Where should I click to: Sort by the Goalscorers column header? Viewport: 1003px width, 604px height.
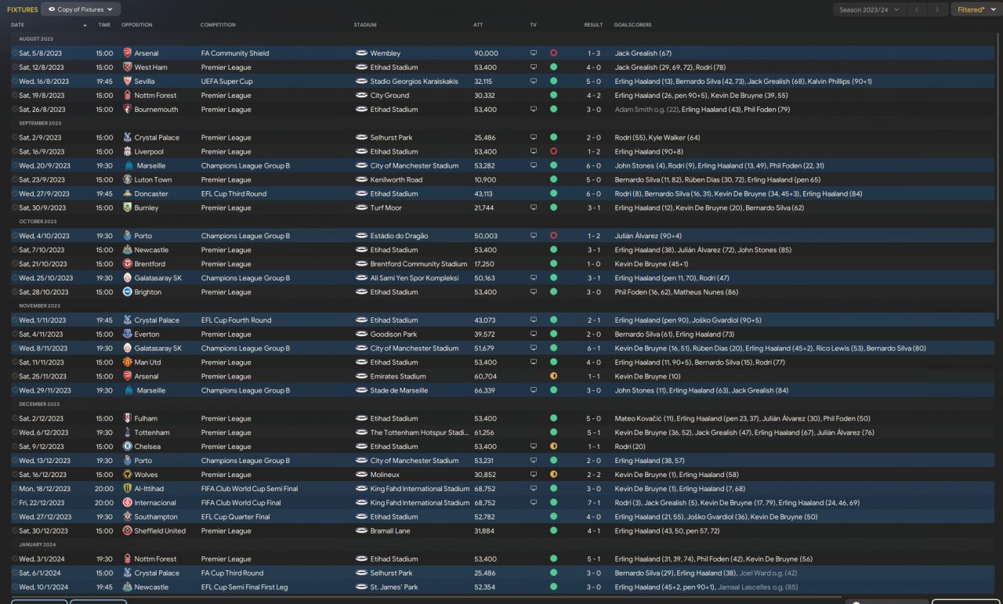(x=632, y=25)
